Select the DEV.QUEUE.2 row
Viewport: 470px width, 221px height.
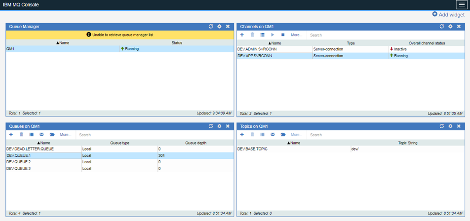tap(119, 162)
